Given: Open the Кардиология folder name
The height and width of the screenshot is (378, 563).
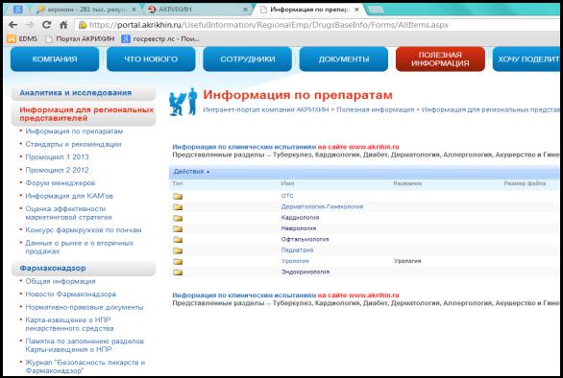Looking at the screenshot, I should pos(300,218).
